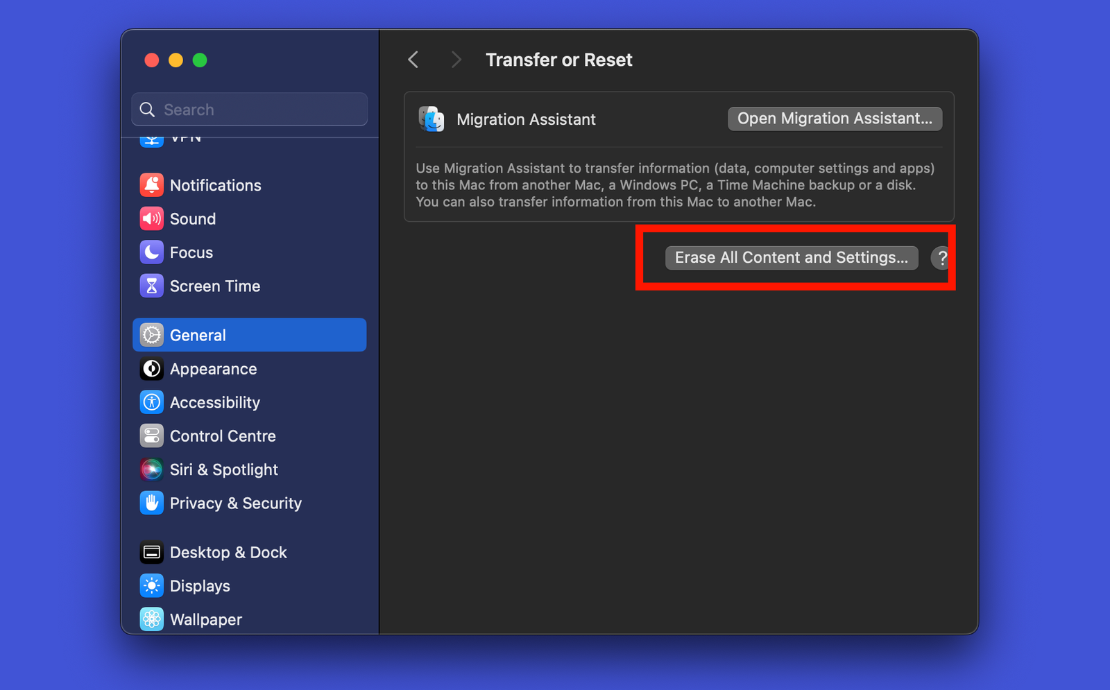Select Sound in the sidebar
Screen dimensions: 1110x690
193,219
